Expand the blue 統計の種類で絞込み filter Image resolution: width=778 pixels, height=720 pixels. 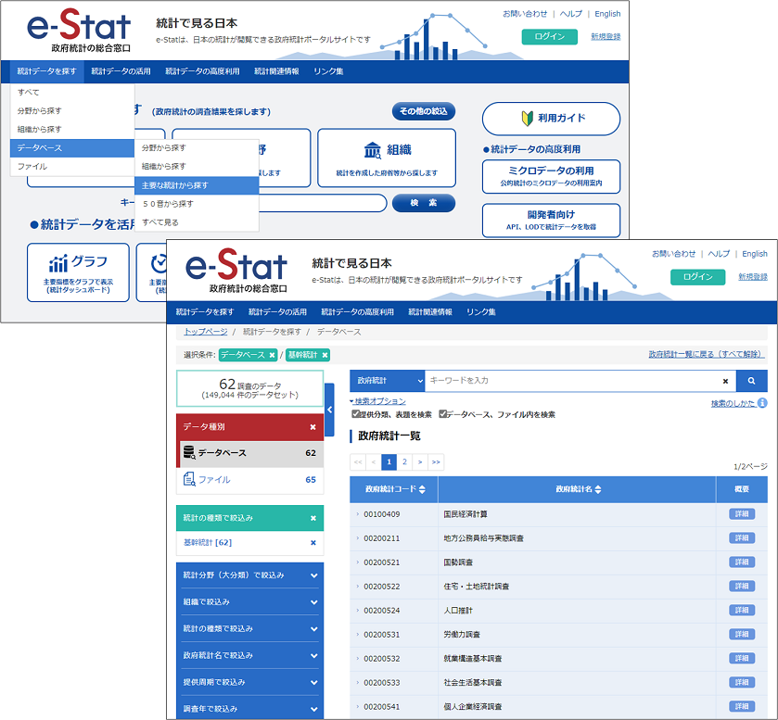(249, 629)
